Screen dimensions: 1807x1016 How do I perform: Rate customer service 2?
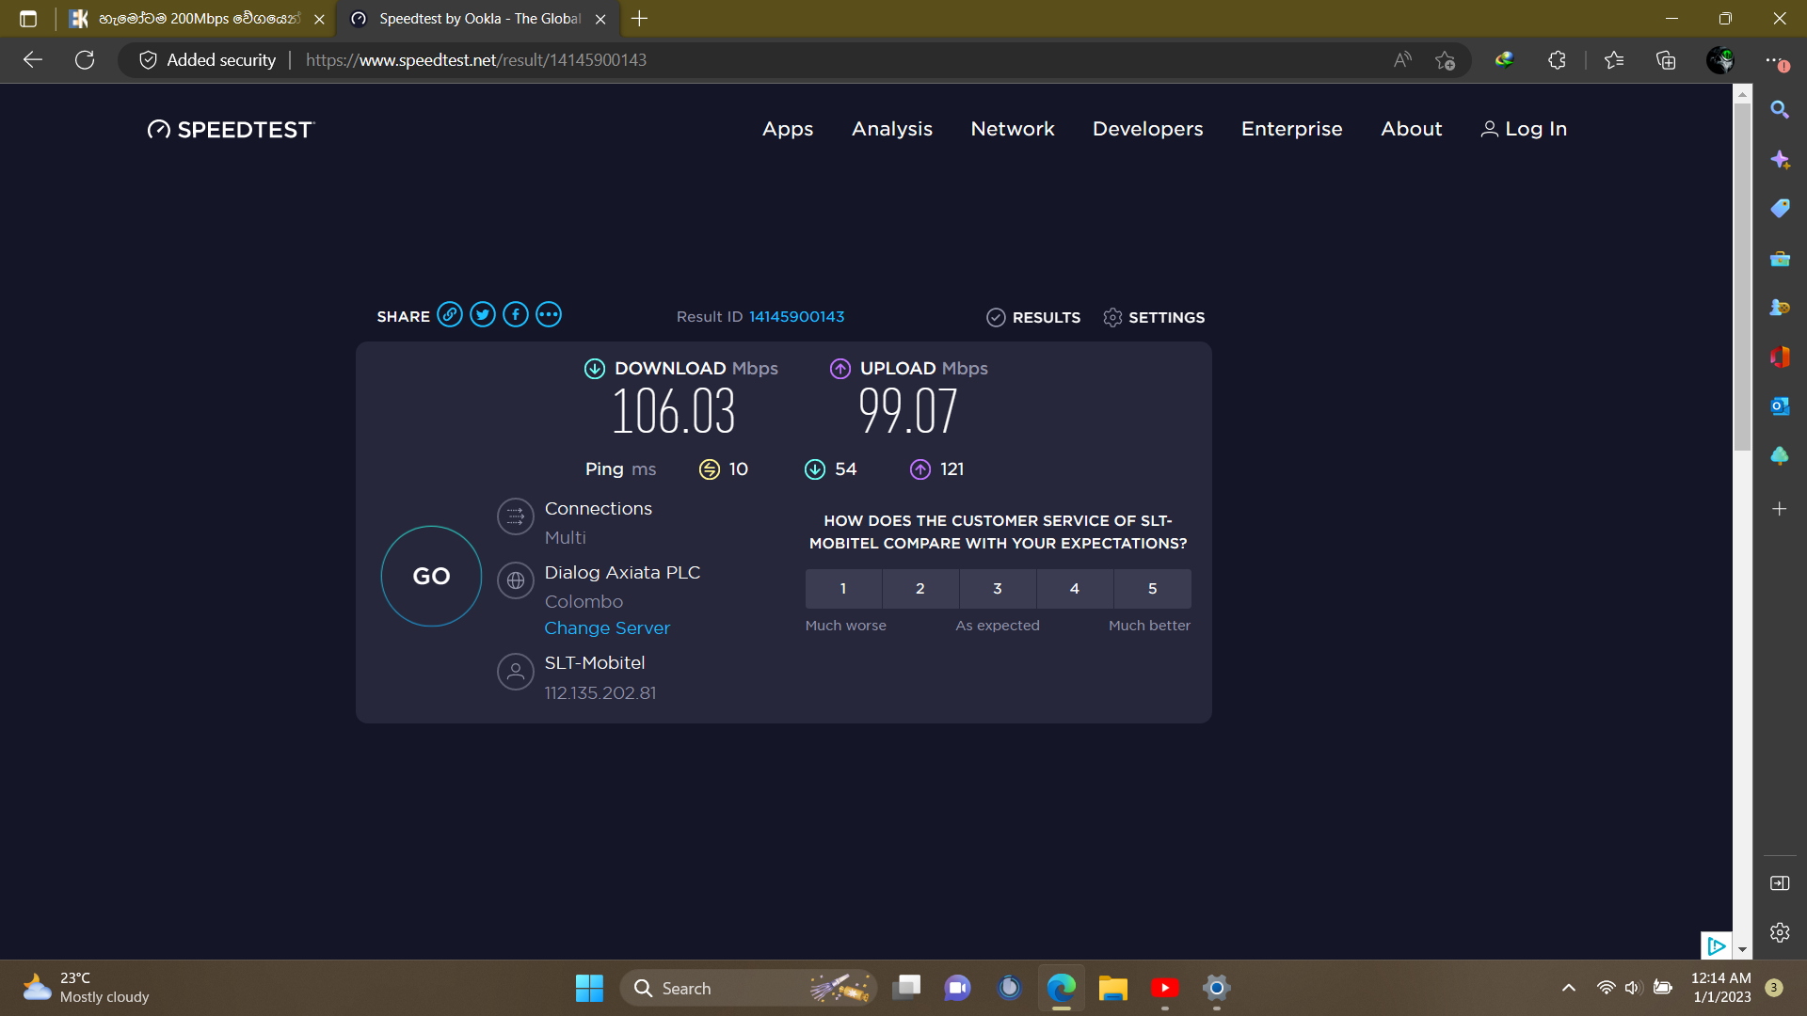pos(920,589)
